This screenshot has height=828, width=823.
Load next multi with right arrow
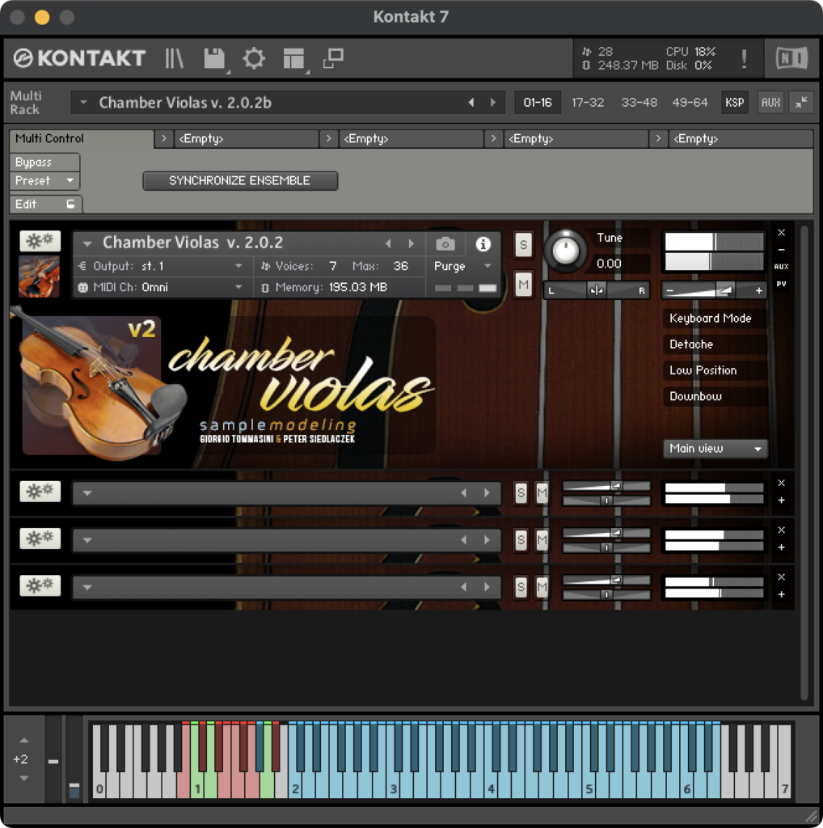pos(492,103)
